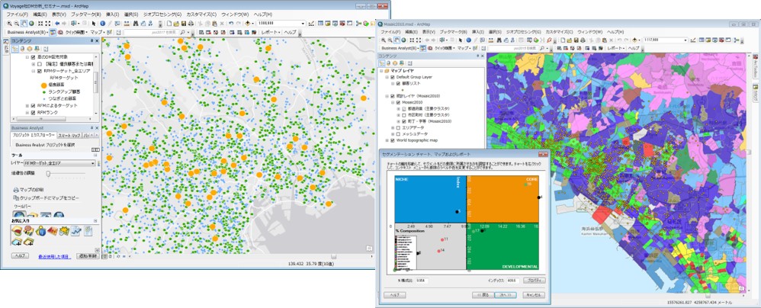Select Zoom In tool in Mosaic2010 window
The width and height of the screenshot is (761, 308).
[x=384, y=40]
